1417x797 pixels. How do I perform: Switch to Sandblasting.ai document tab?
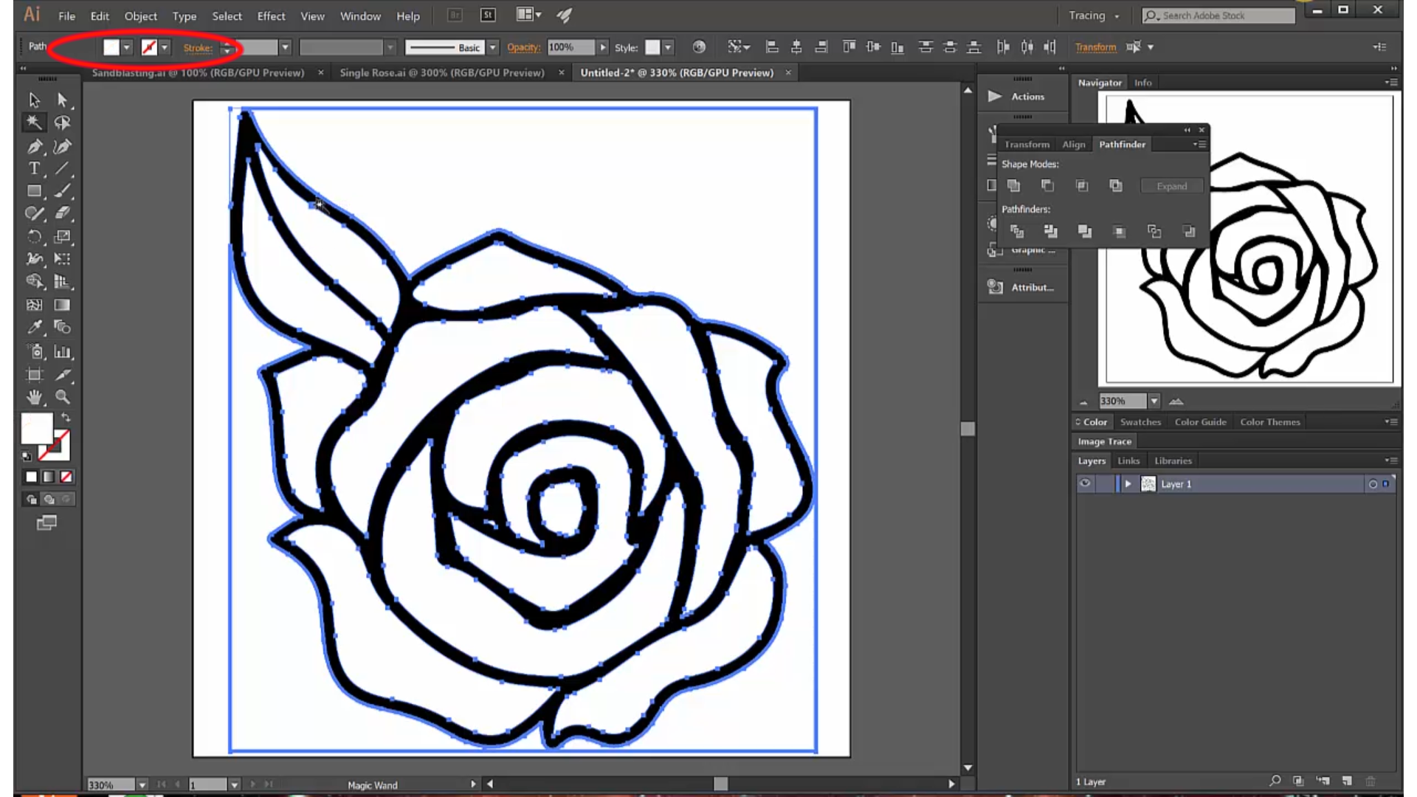coord(198,72)
